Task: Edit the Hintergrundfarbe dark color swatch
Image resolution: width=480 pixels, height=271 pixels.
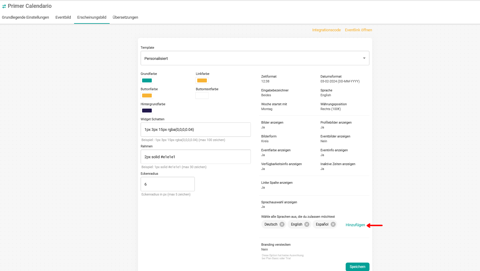Action: (x=147, y=111)
